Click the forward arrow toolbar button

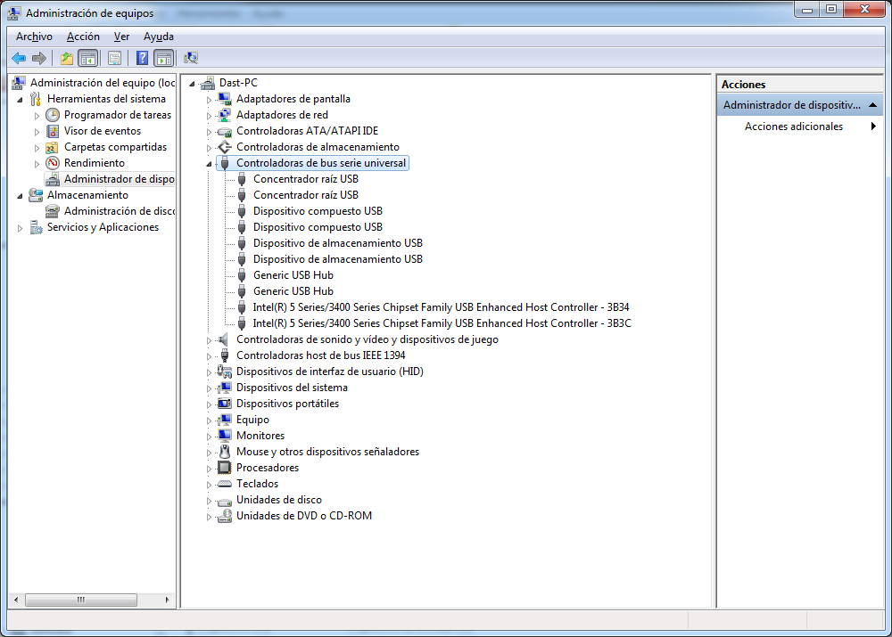39,58
